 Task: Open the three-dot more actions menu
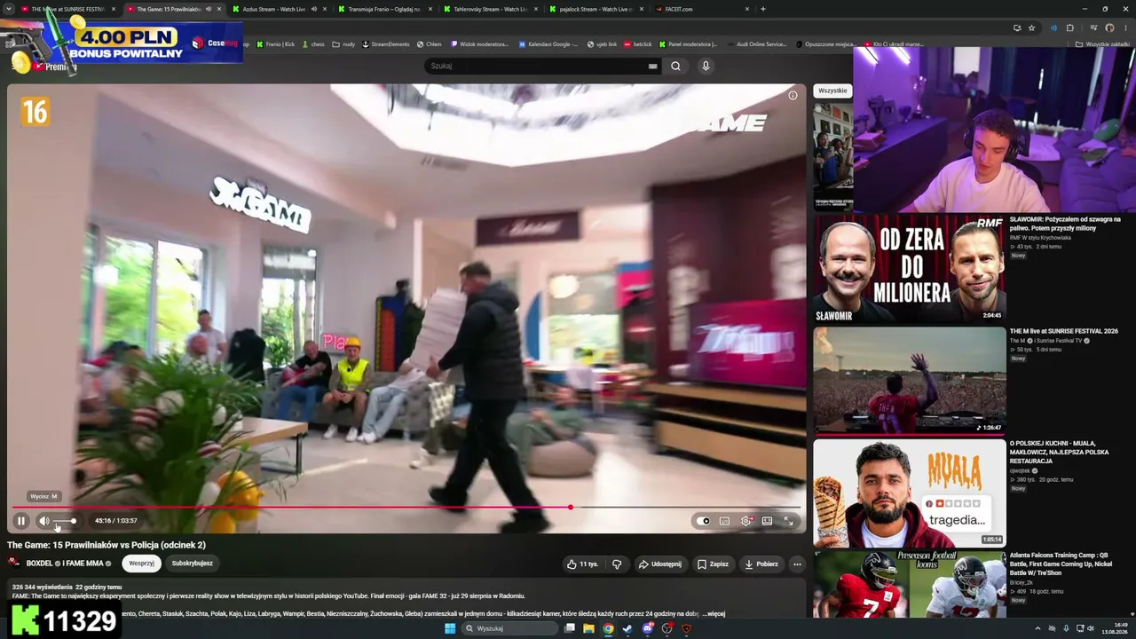797,564
